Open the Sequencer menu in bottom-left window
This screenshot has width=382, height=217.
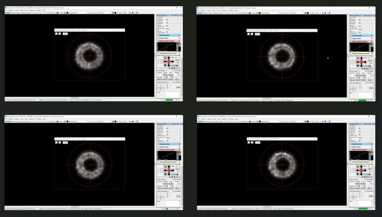click(32, 119)
